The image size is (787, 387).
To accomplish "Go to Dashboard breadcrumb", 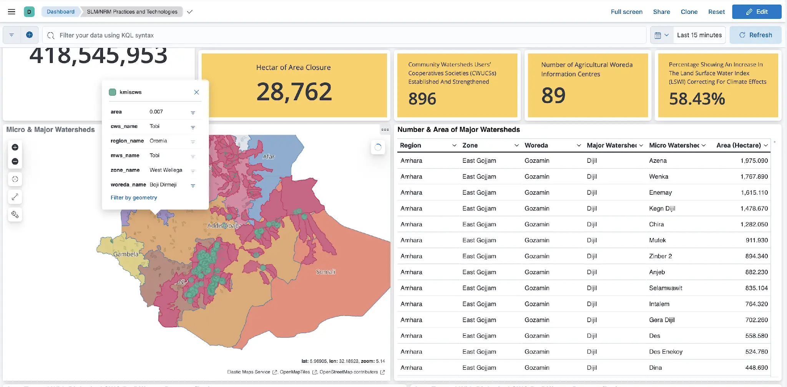I will (x=61, y=12).
